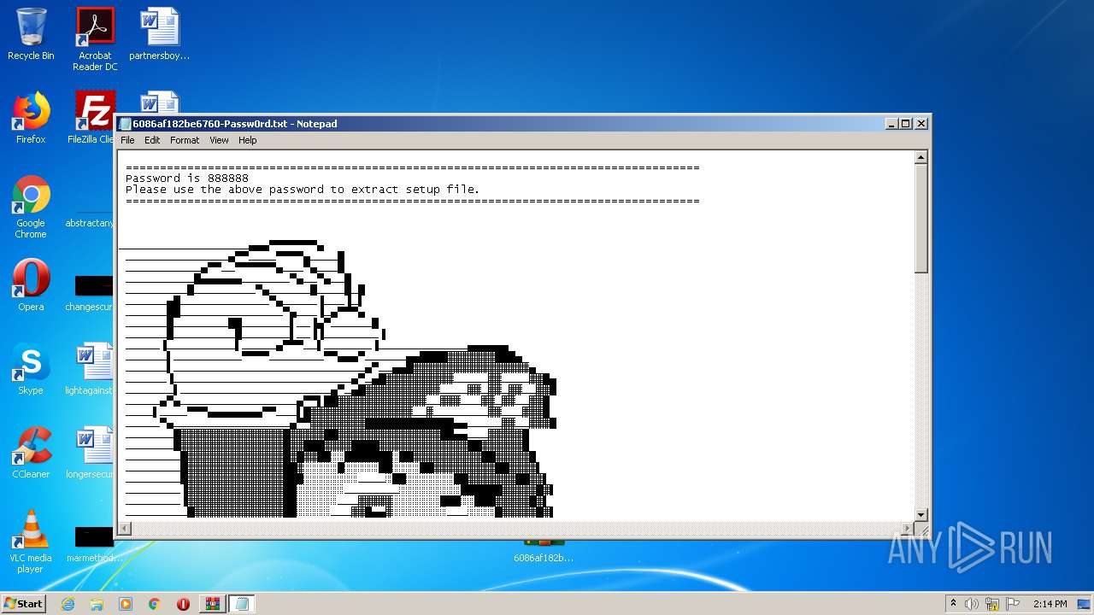Click the vertical scrollbar down arrow
The height and width of the screenshot is (615, 1094).
coord(921,514)
